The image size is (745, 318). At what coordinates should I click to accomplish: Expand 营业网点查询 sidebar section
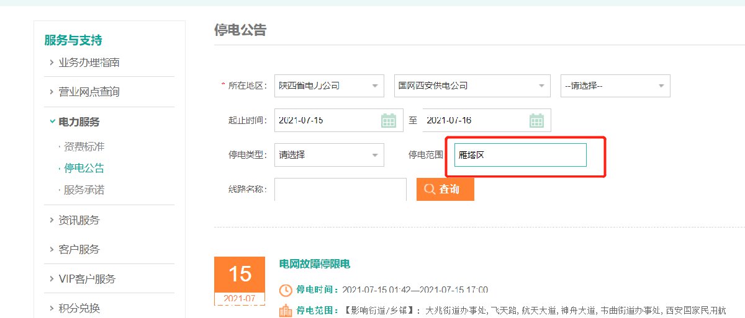coord(89,92)
